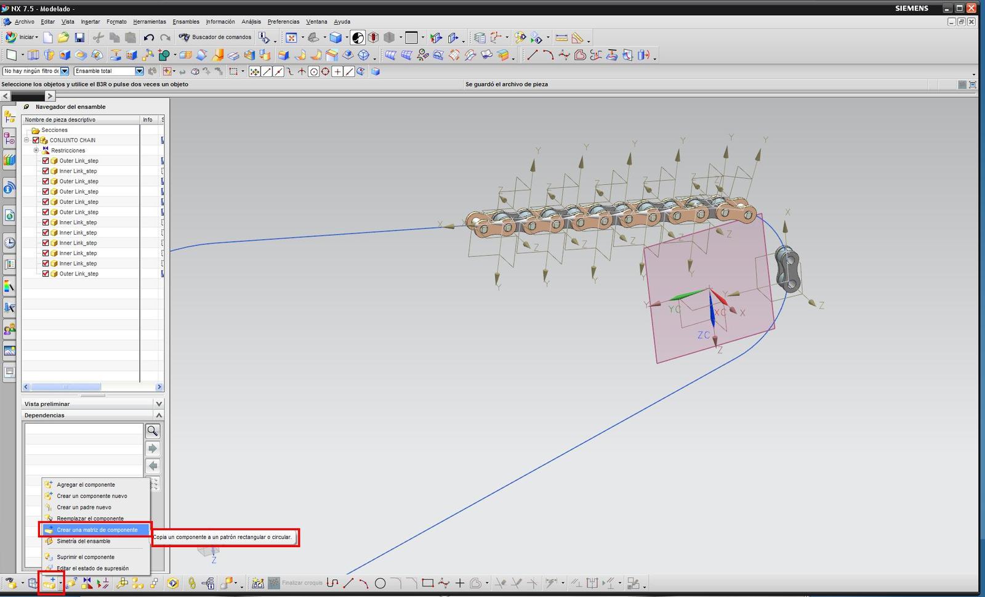Screen dimensions: 985x597
Task: Click the Arc curve tool in upper toolbar
Action: (x=548, y=55)
